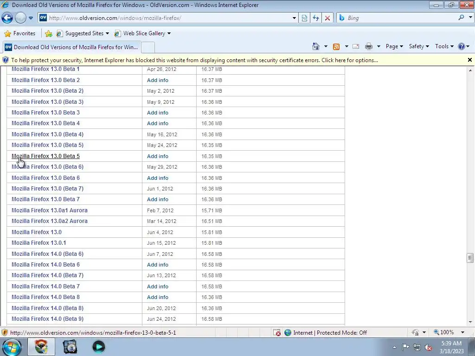This screenshot has height=356, width=475.
Task: Open Mozilla Firefox 13.0 (Beta 6) link
Action: click(x=48, y=167)
